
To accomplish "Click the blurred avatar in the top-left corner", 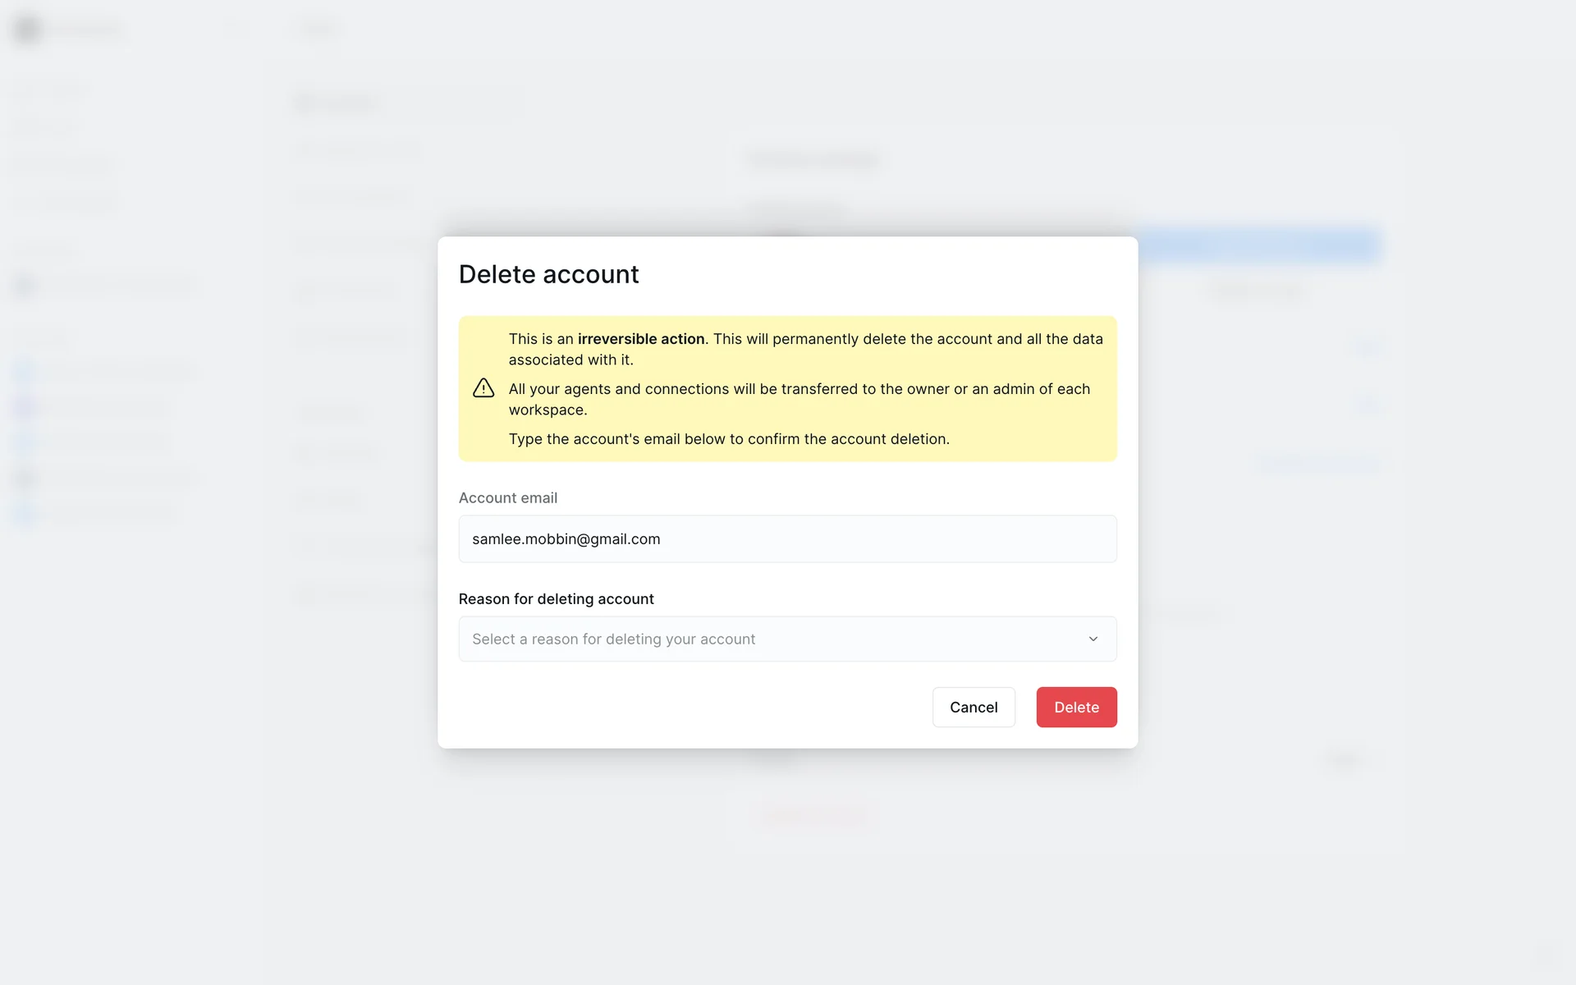I will tap(27, 30).
